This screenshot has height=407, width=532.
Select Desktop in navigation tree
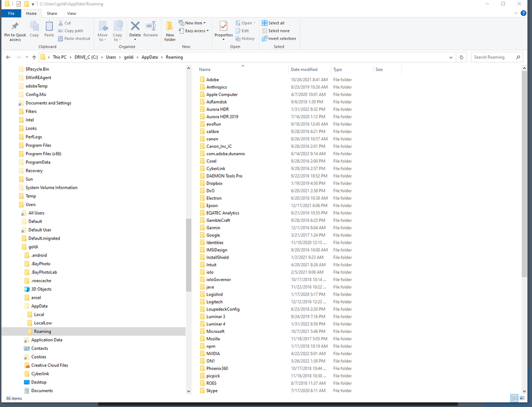click(39, 382)
